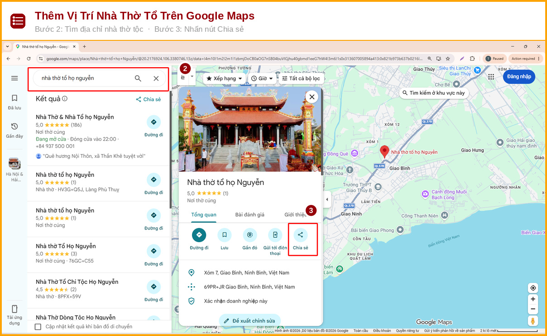The height and width of the screenshot is (336, 547).
Task: Click the Action required browser button
Action: (x=526, y=58)
